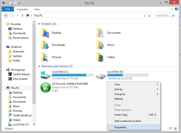Select CD Drive (E:) MOBILE PARTNER icon
This screenshot has width=181, height=133.
46,87
